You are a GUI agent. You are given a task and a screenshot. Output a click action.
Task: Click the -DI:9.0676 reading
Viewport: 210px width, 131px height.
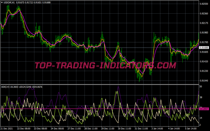(x=37, y=87)
